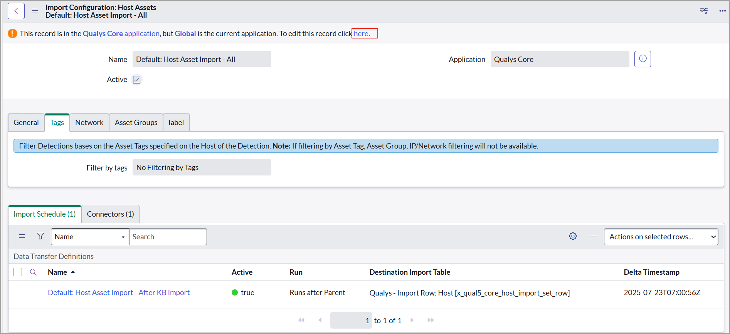Click the 'here' link to edit record

click(x=361, y=33)
